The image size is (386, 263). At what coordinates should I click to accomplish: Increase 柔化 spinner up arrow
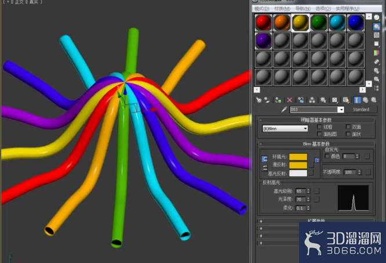tap(308, 207)
